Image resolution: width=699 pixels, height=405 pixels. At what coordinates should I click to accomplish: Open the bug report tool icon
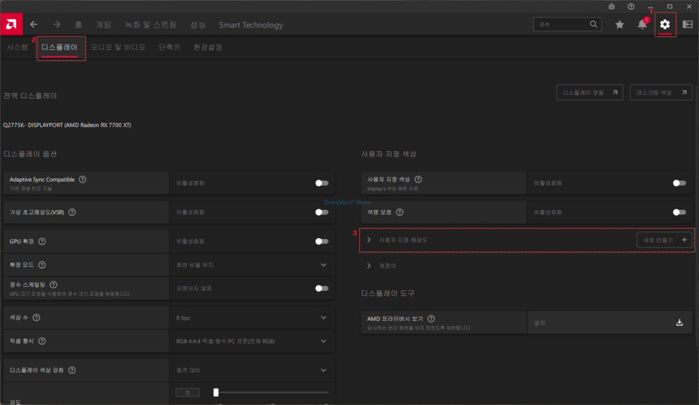(612, 7)
